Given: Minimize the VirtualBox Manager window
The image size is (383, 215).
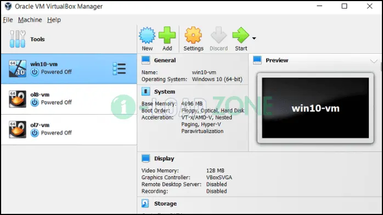Looking at the screenshot, I should pos(319,6).
